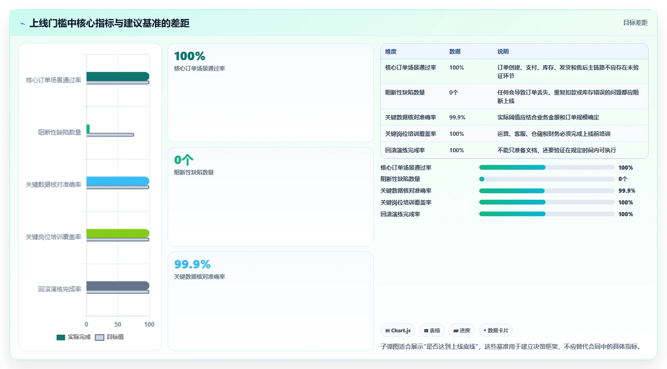Screen dimensions: 667x369
Task: Click the large green 0个 card value
Action: 184,160
